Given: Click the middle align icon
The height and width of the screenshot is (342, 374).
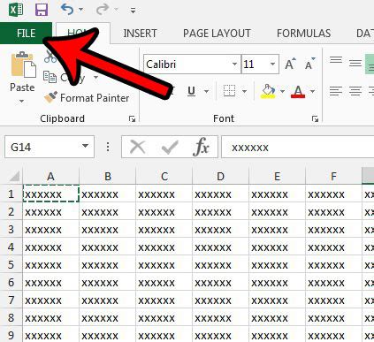Looking at the screenshot, I should pos(355,63).
